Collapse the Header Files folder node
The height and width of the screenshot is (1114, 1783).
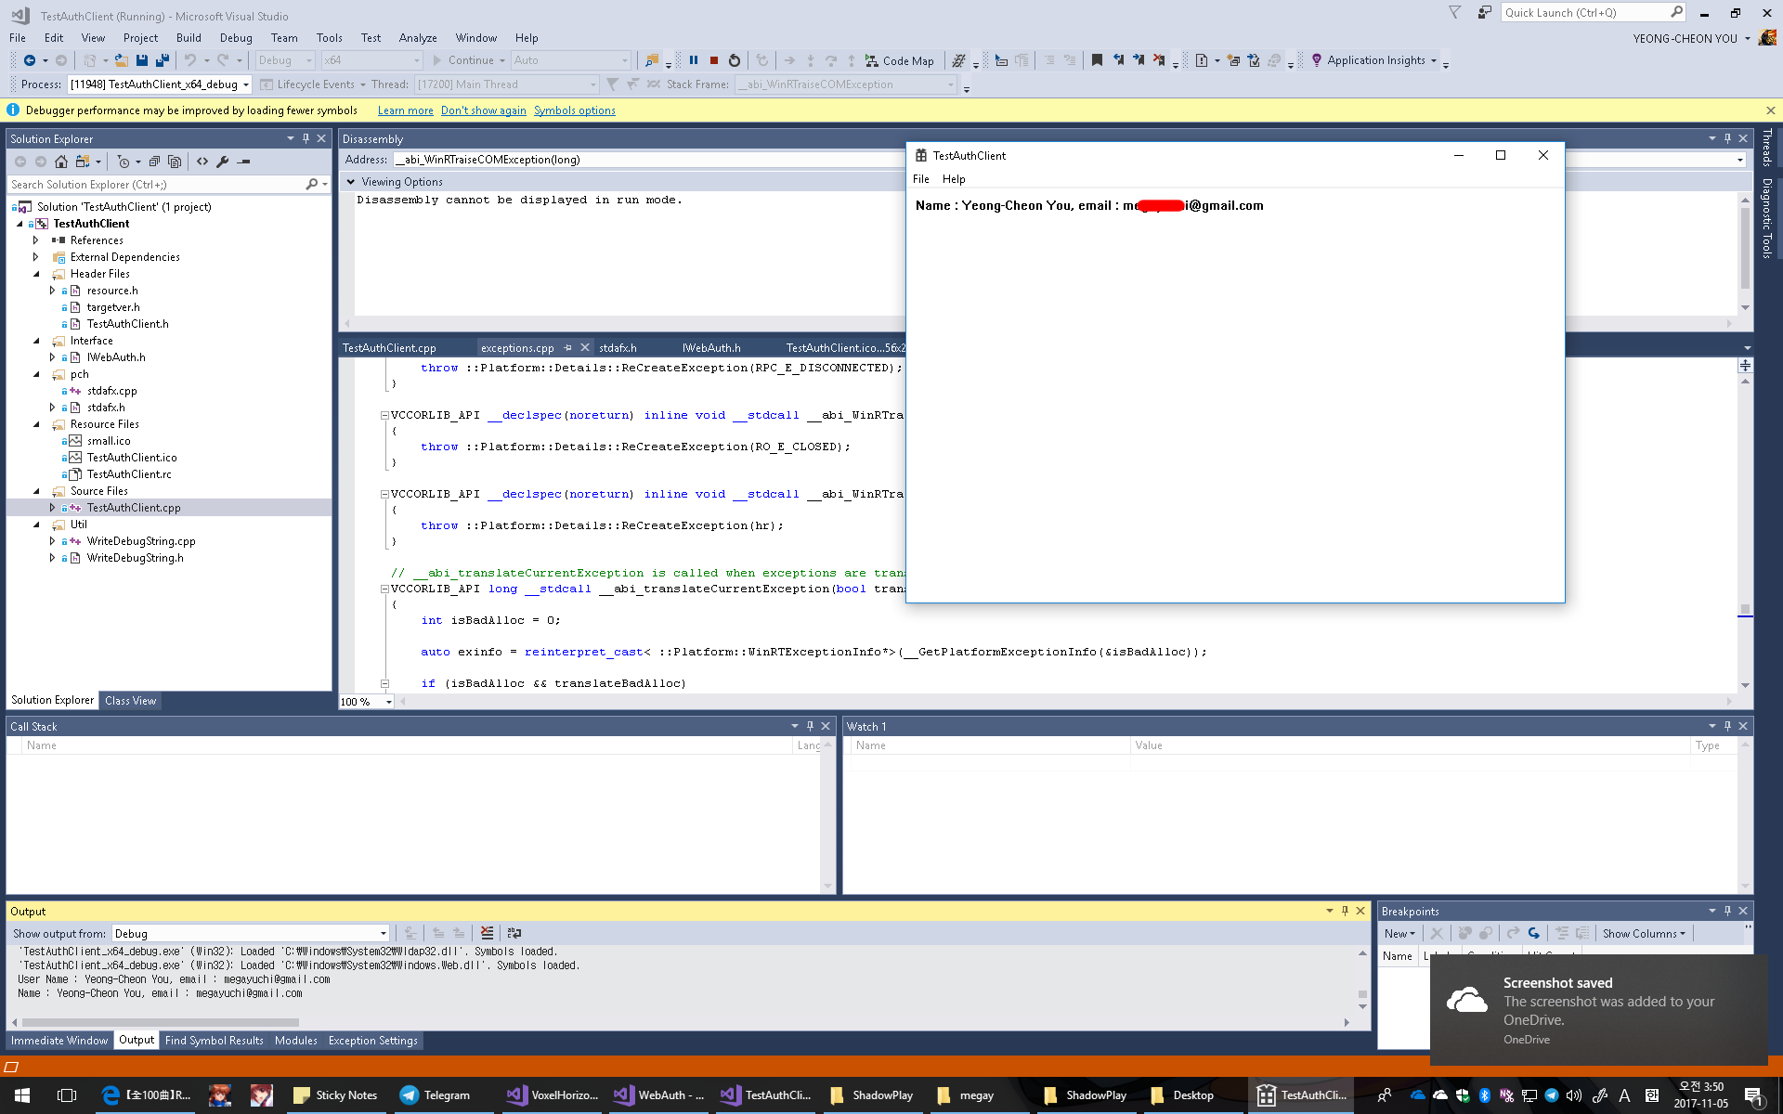pos(36,274)
